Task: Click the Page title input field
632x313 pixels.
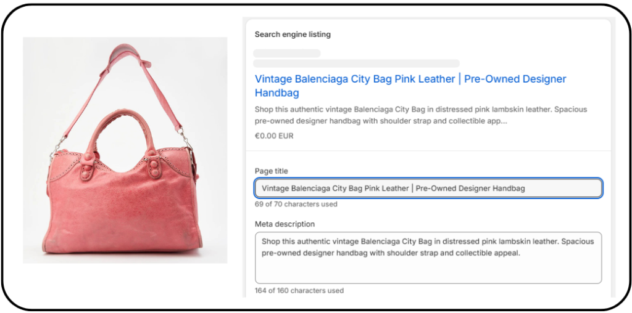Action: pos(428,188)
